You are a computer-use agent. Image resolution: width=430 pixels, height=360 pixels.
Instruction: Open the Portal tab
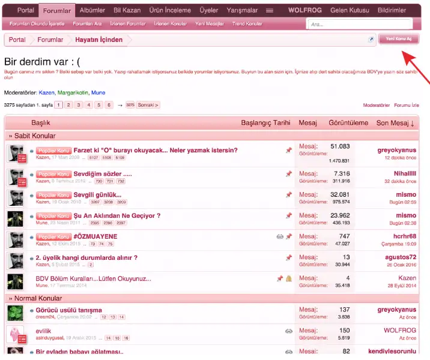point(25,10)
